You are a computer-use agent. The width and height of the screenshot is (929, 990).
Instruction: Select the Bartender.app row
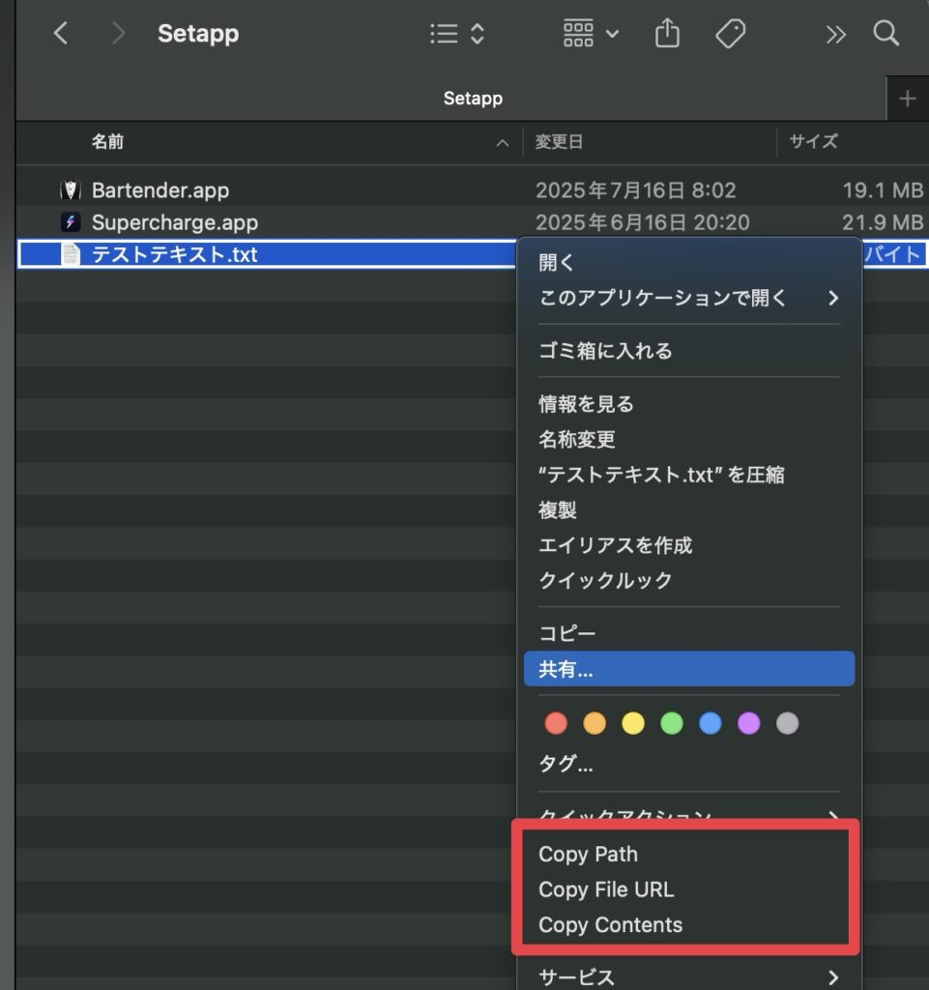[472, 190]
